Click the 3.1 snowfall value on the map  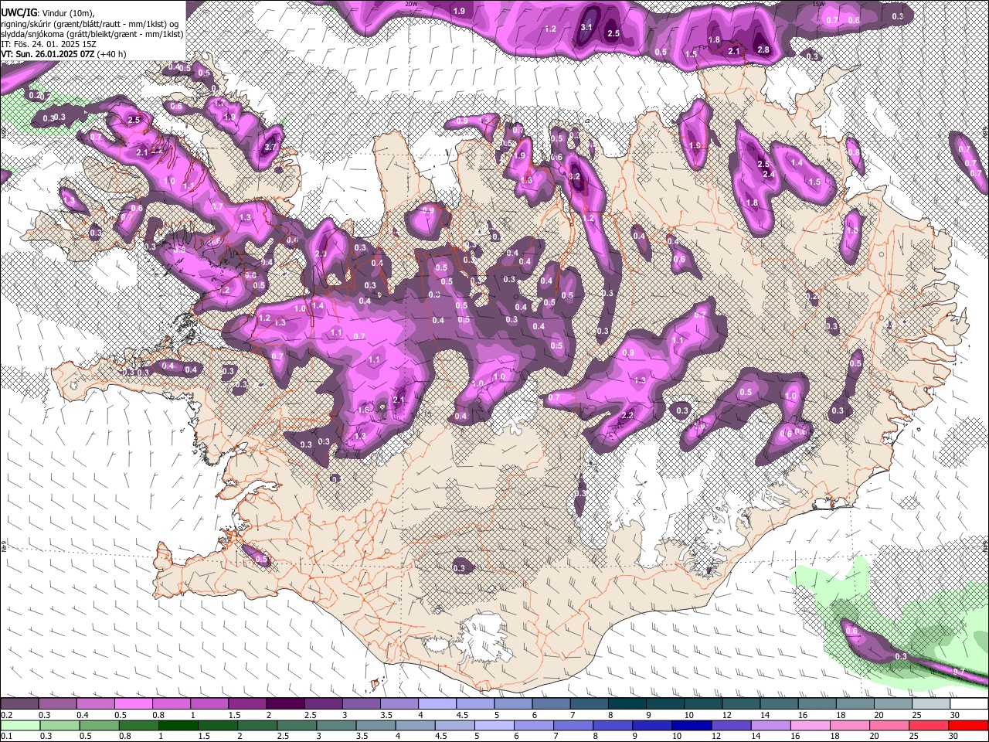[x=586, y=27]
